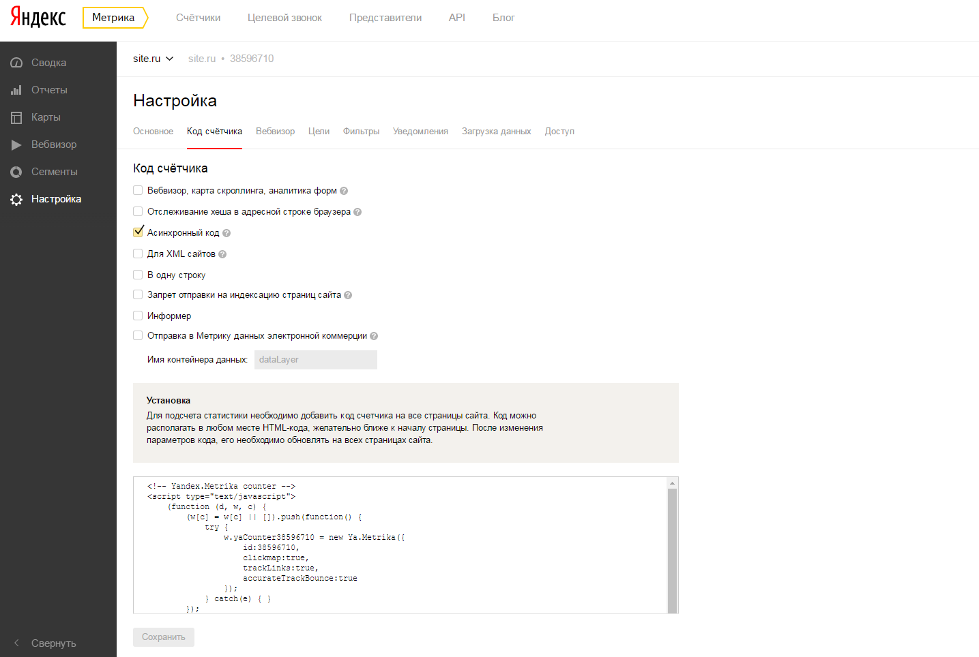This screenshot has height=657, width=979.
Task: Click the dataLayer container name field
Action: pos(316,360)
